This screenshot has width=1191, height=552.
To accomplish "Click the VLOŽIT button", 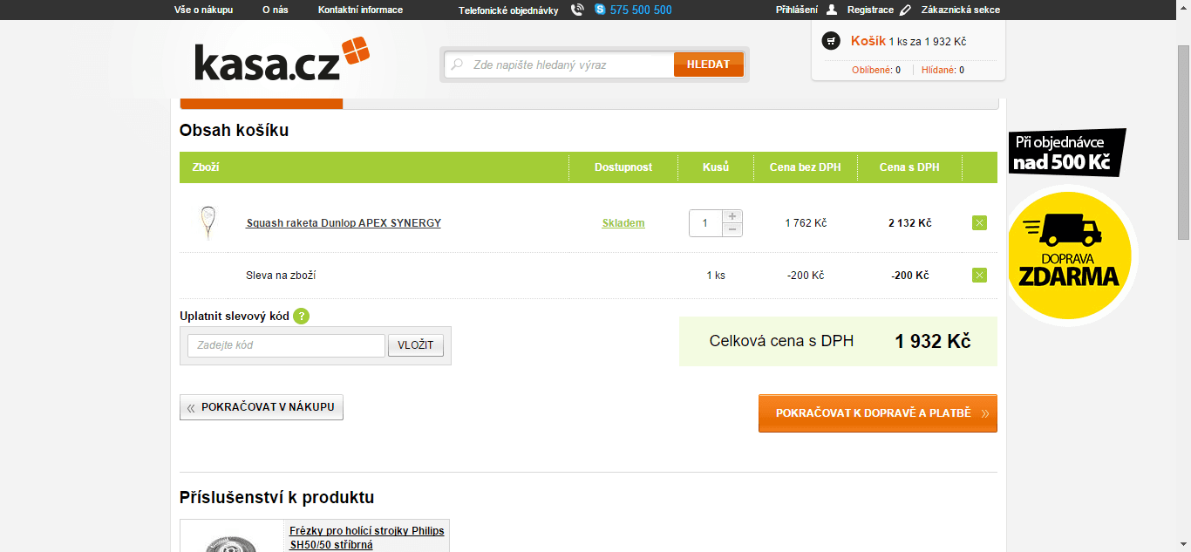I will [x=416, y=345].
